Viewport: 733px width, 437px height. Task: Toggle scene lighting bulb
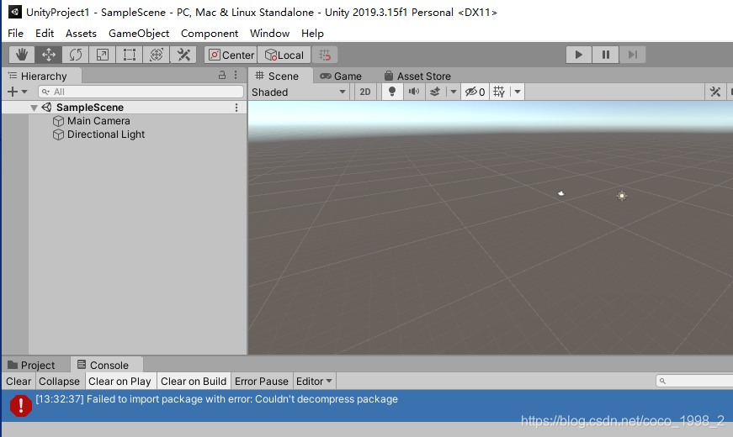click(x=392, y=92)
